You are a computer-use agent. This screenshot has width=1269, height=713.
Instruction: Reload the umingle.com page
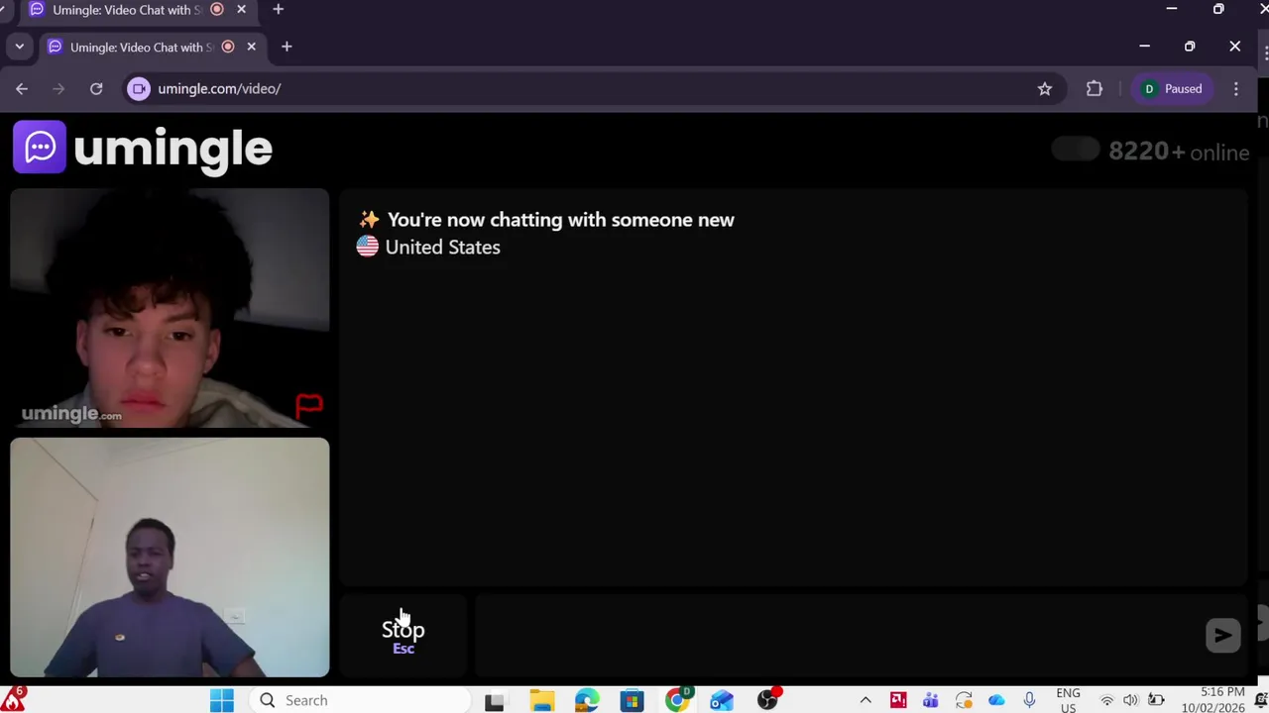[x=96, y=88]
